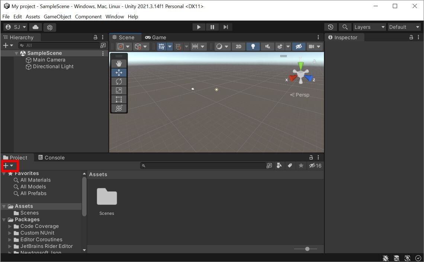The height and width of the screenshot is (262, 424).
Task: Click the activity checkmark status icon
Action: 418,258
